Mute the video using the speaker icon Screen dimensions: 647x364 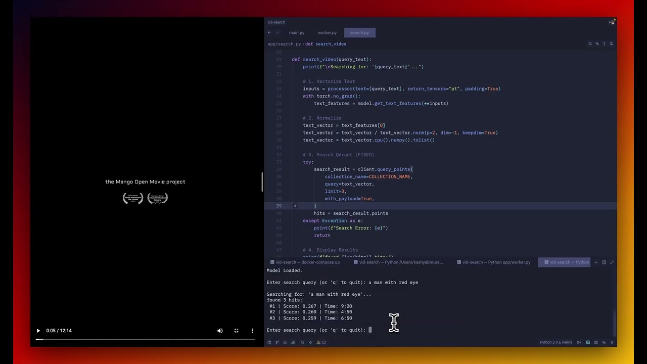click(x=220, y=331)
